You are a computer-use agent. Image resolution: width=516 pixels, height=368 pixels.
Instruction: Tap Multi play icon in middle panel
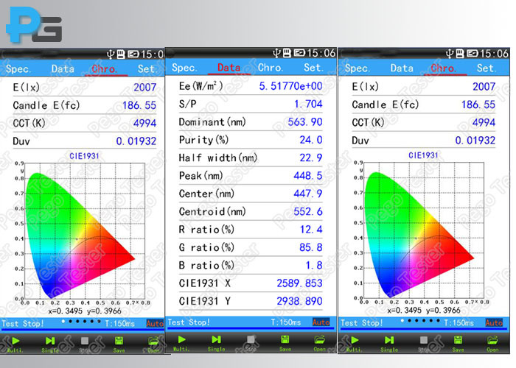coord(181,343)
